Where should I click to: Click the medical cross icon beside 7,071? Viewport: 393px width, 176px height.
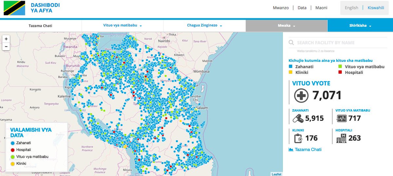pyautogui.click(x=301, y=96)
